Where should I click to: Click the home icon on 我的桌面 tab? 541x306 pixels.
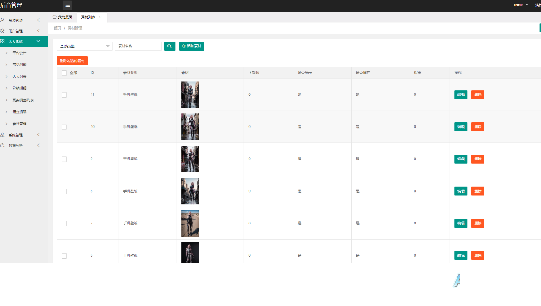tap(55, 17)
